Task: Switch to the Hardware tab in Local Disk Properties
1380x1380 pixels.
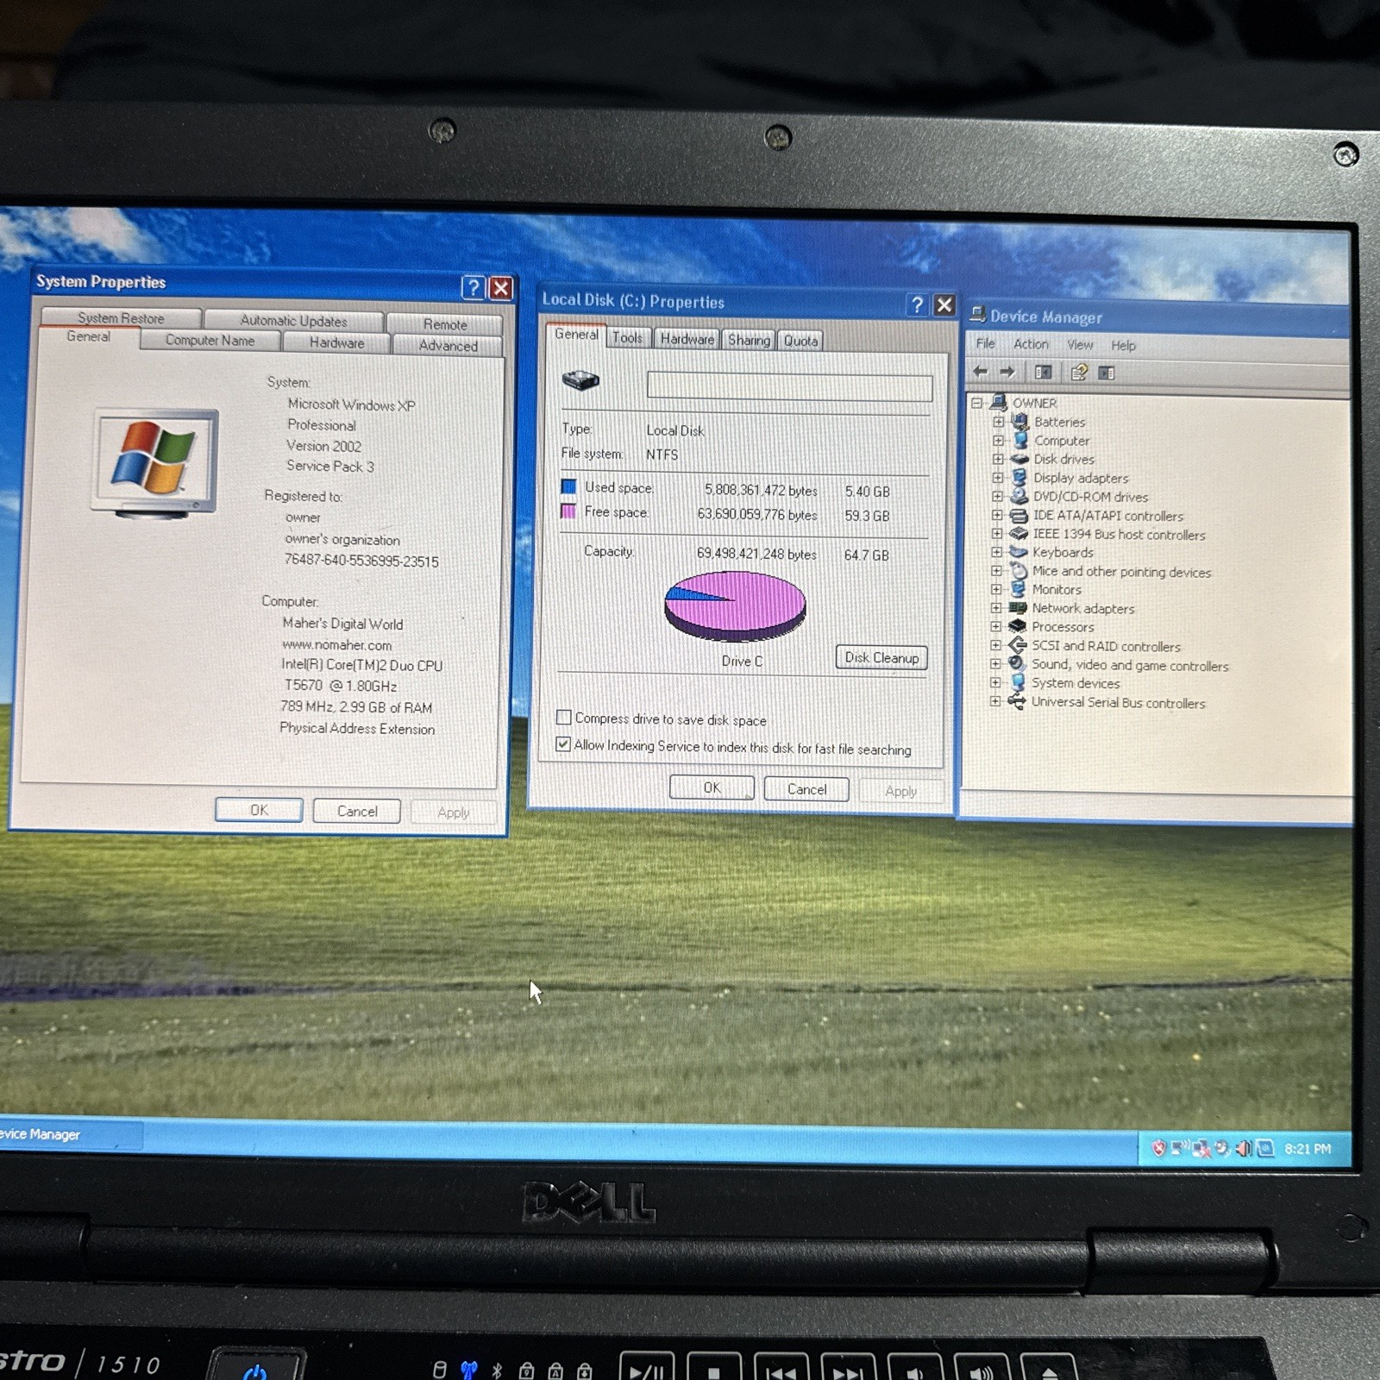Action: 687,339
